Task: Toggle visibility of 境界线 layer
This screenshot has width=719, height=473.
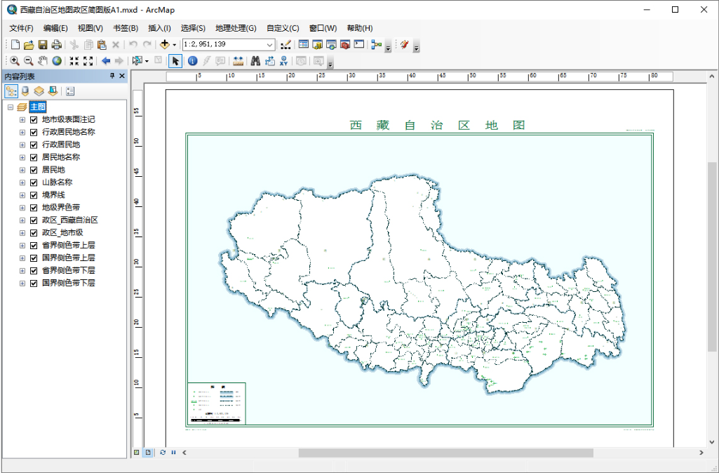Action: [33, 195]
